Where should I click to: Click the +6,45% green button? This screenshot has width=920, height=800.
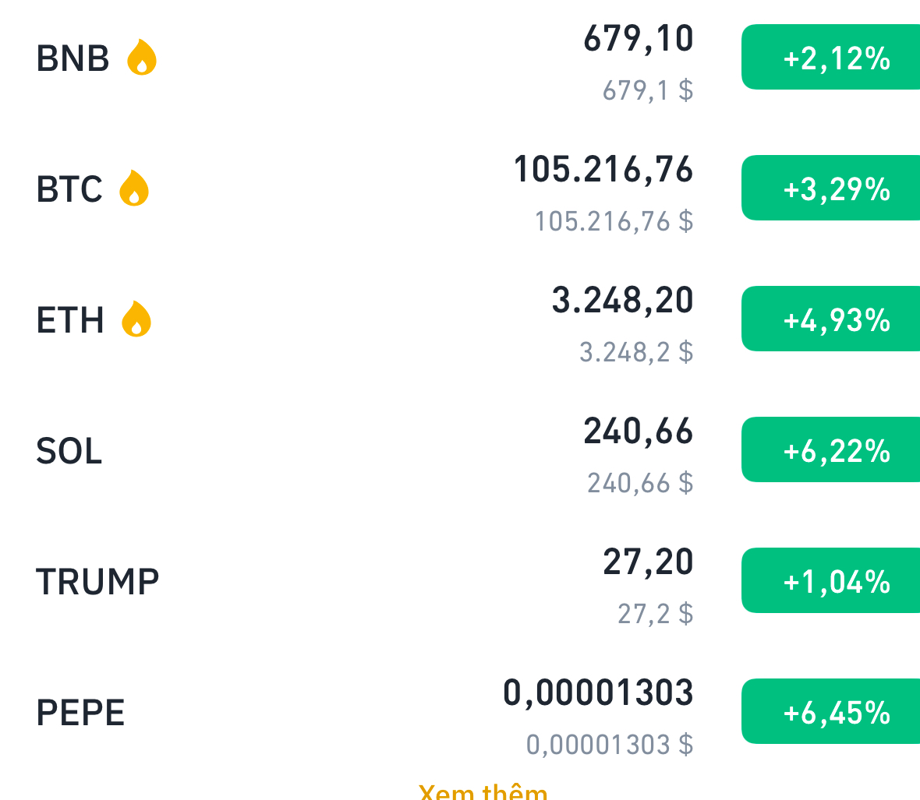tap(834, 712)
